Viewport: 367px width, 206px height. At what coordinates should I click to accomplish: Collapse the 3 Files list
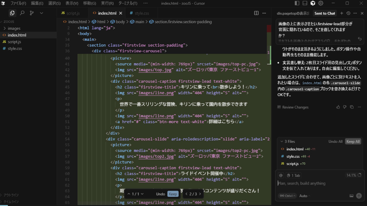[287, 141]
